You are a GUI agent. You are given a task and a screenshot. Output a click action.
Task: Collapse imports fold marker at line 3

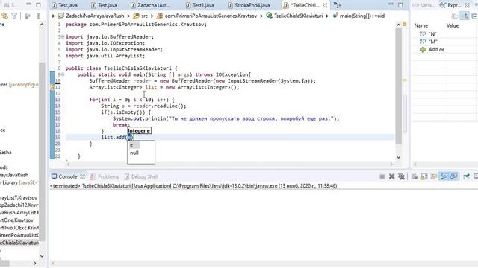click(63, 36)
